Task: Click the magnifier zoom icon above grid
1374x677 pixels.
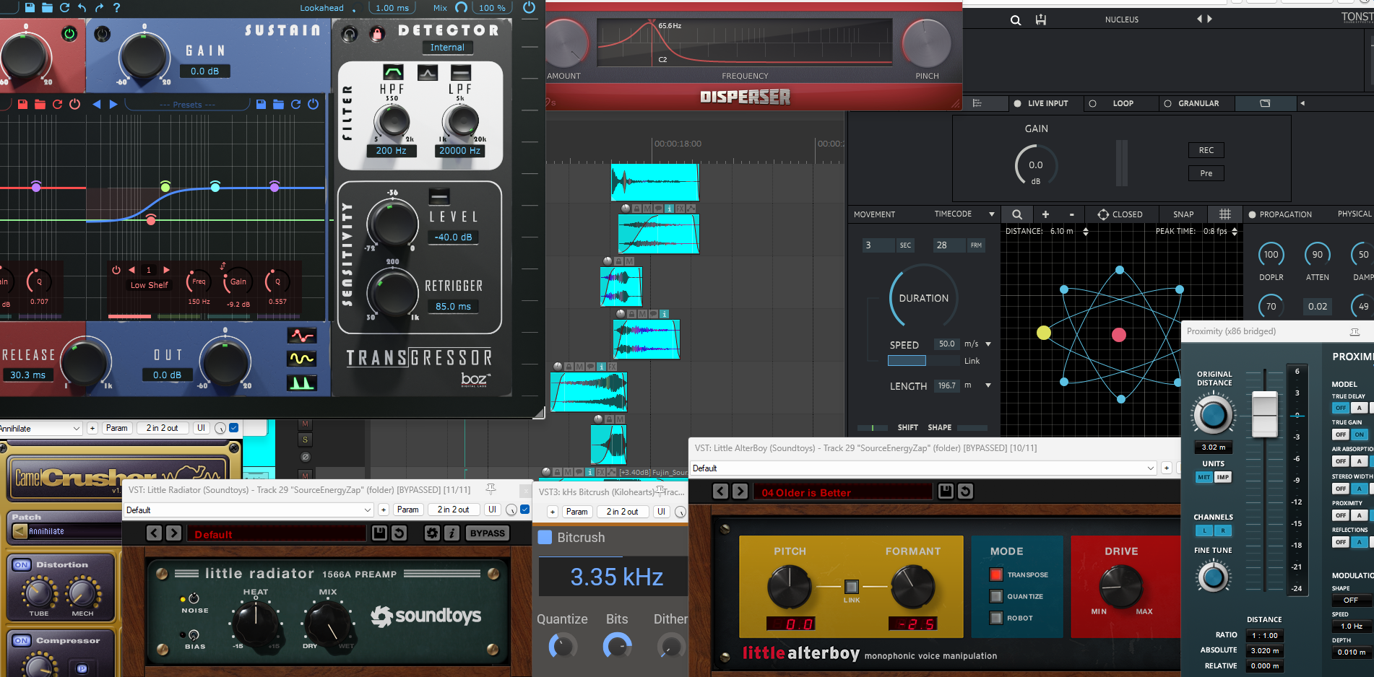Action: 1017,214
